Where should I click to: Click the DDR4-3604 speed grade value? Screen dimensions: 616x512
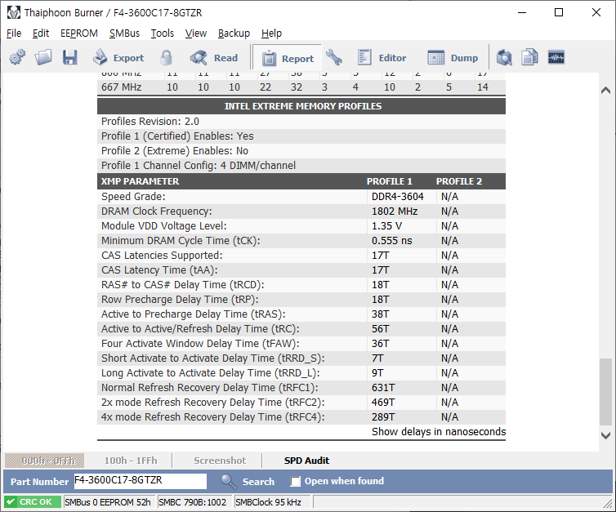coord(398,196)
